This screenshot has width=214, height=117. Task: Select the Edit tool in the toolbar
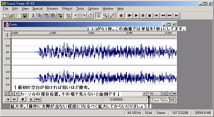(x=98, y=16)
